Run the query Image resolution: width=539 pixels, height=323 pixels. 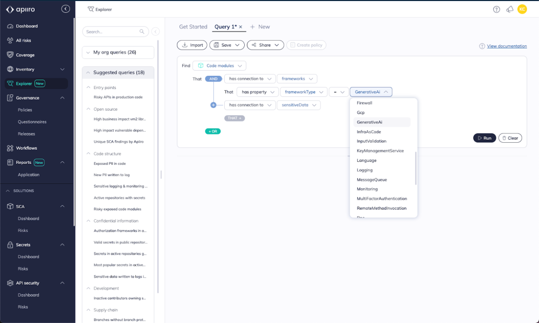pos(484,138)
